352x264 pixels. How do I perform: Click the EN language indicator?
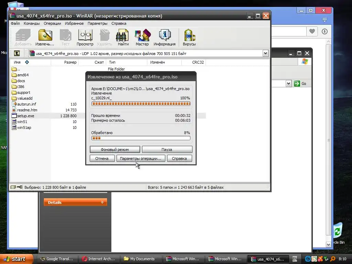[x=295, y=259]
